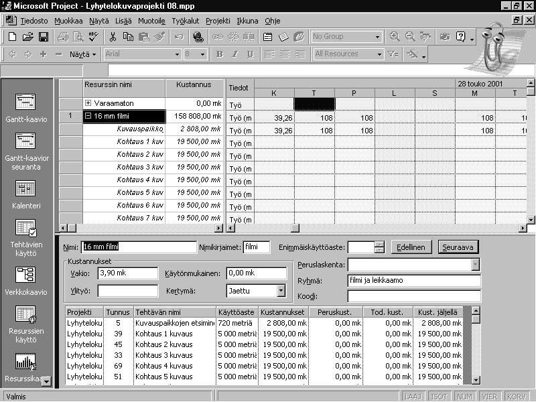Open the Näytä outline dropdown
The height and width of the screenshot is (402, 536).
click(82, 54)
